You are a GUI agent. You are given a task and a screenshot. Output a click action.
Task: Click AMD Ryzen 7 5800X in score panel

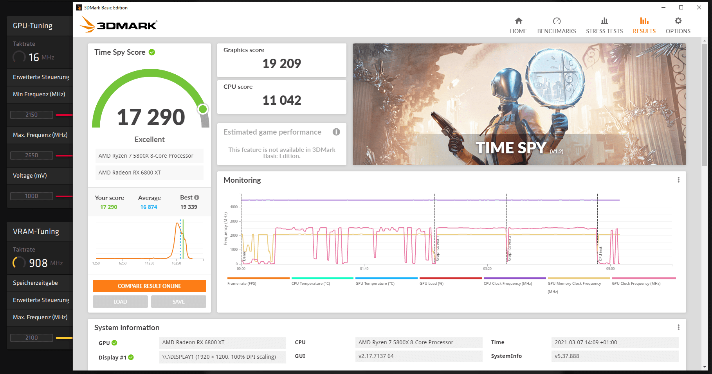tap(150, 156)
